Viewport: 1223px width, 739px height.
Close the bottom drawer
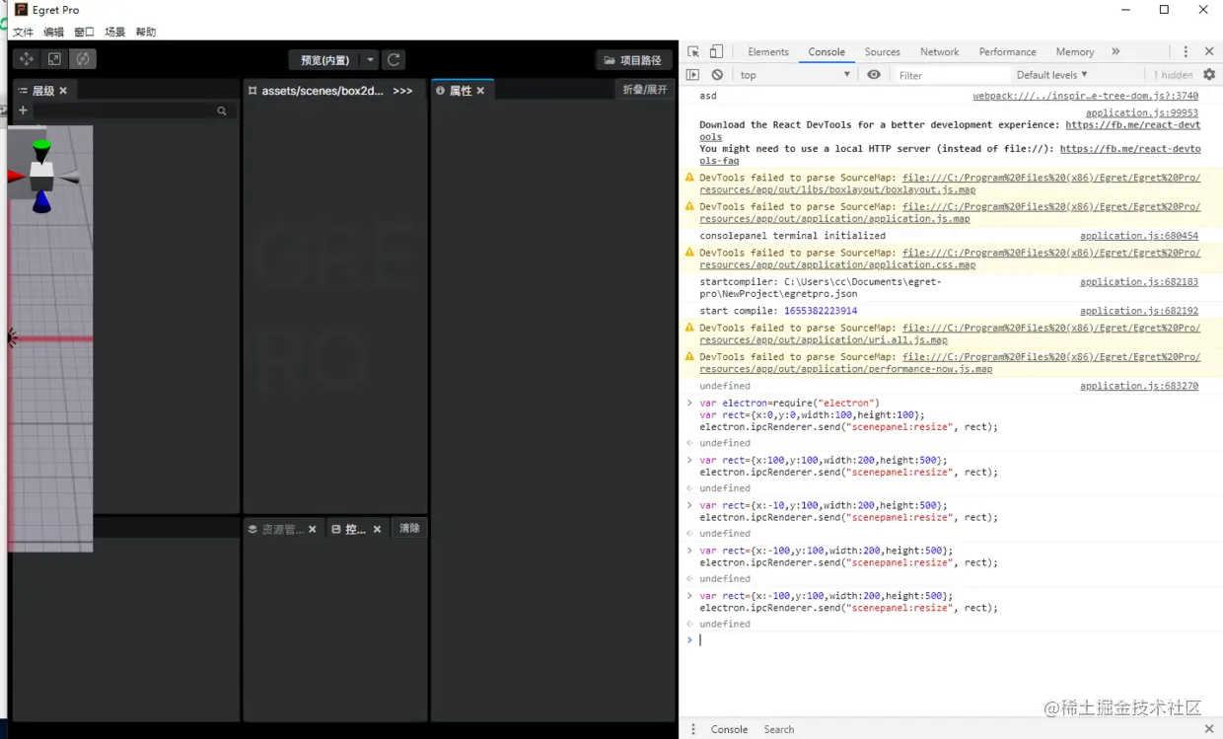(1209, 729)
